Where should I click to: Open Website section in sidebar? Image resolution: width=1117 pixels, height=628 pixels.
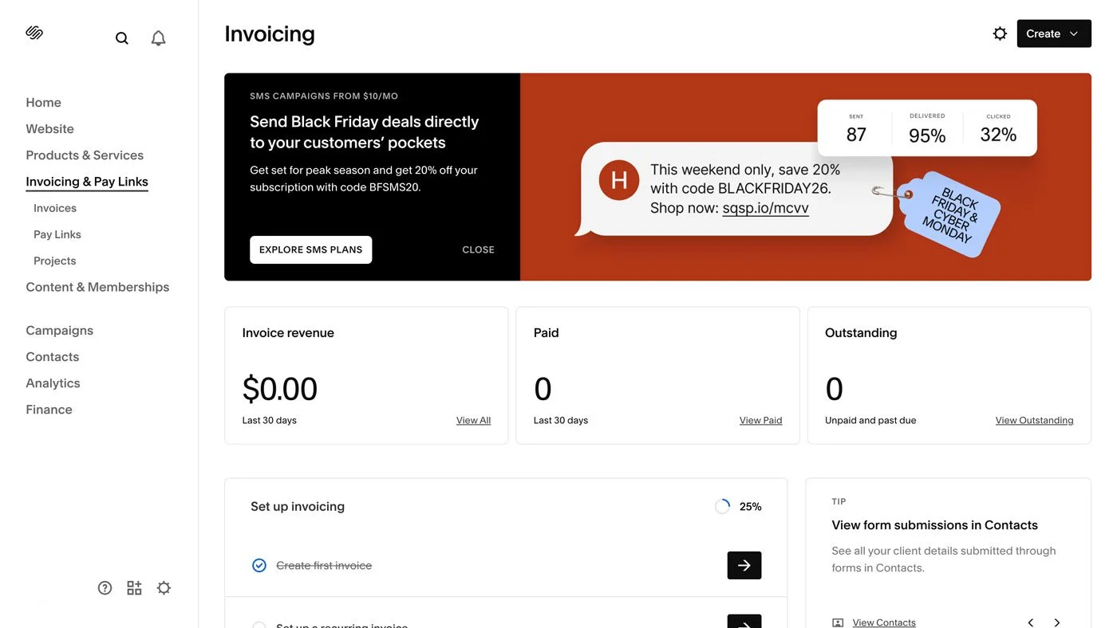click(49, 128)
